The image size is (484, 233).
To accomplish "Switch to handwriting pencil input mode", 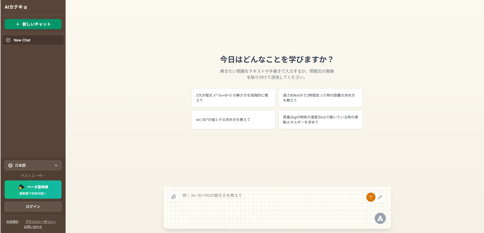I will click(x=380, y=197).
